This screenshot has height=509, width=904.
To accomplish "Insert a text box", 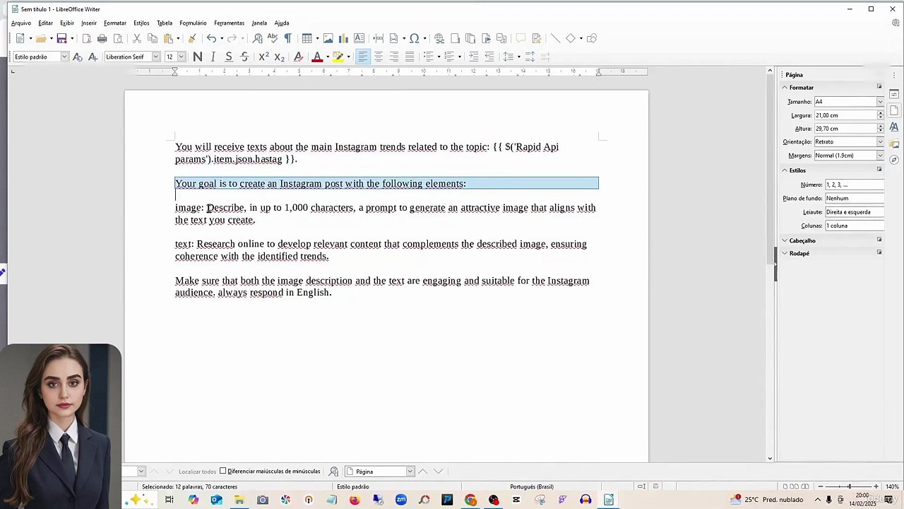I will pyautogui.click(x=359, y=38).
